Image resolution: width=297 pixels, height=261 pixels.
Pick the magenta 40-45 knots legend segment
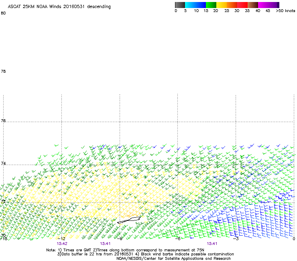(x=263, y=5)
